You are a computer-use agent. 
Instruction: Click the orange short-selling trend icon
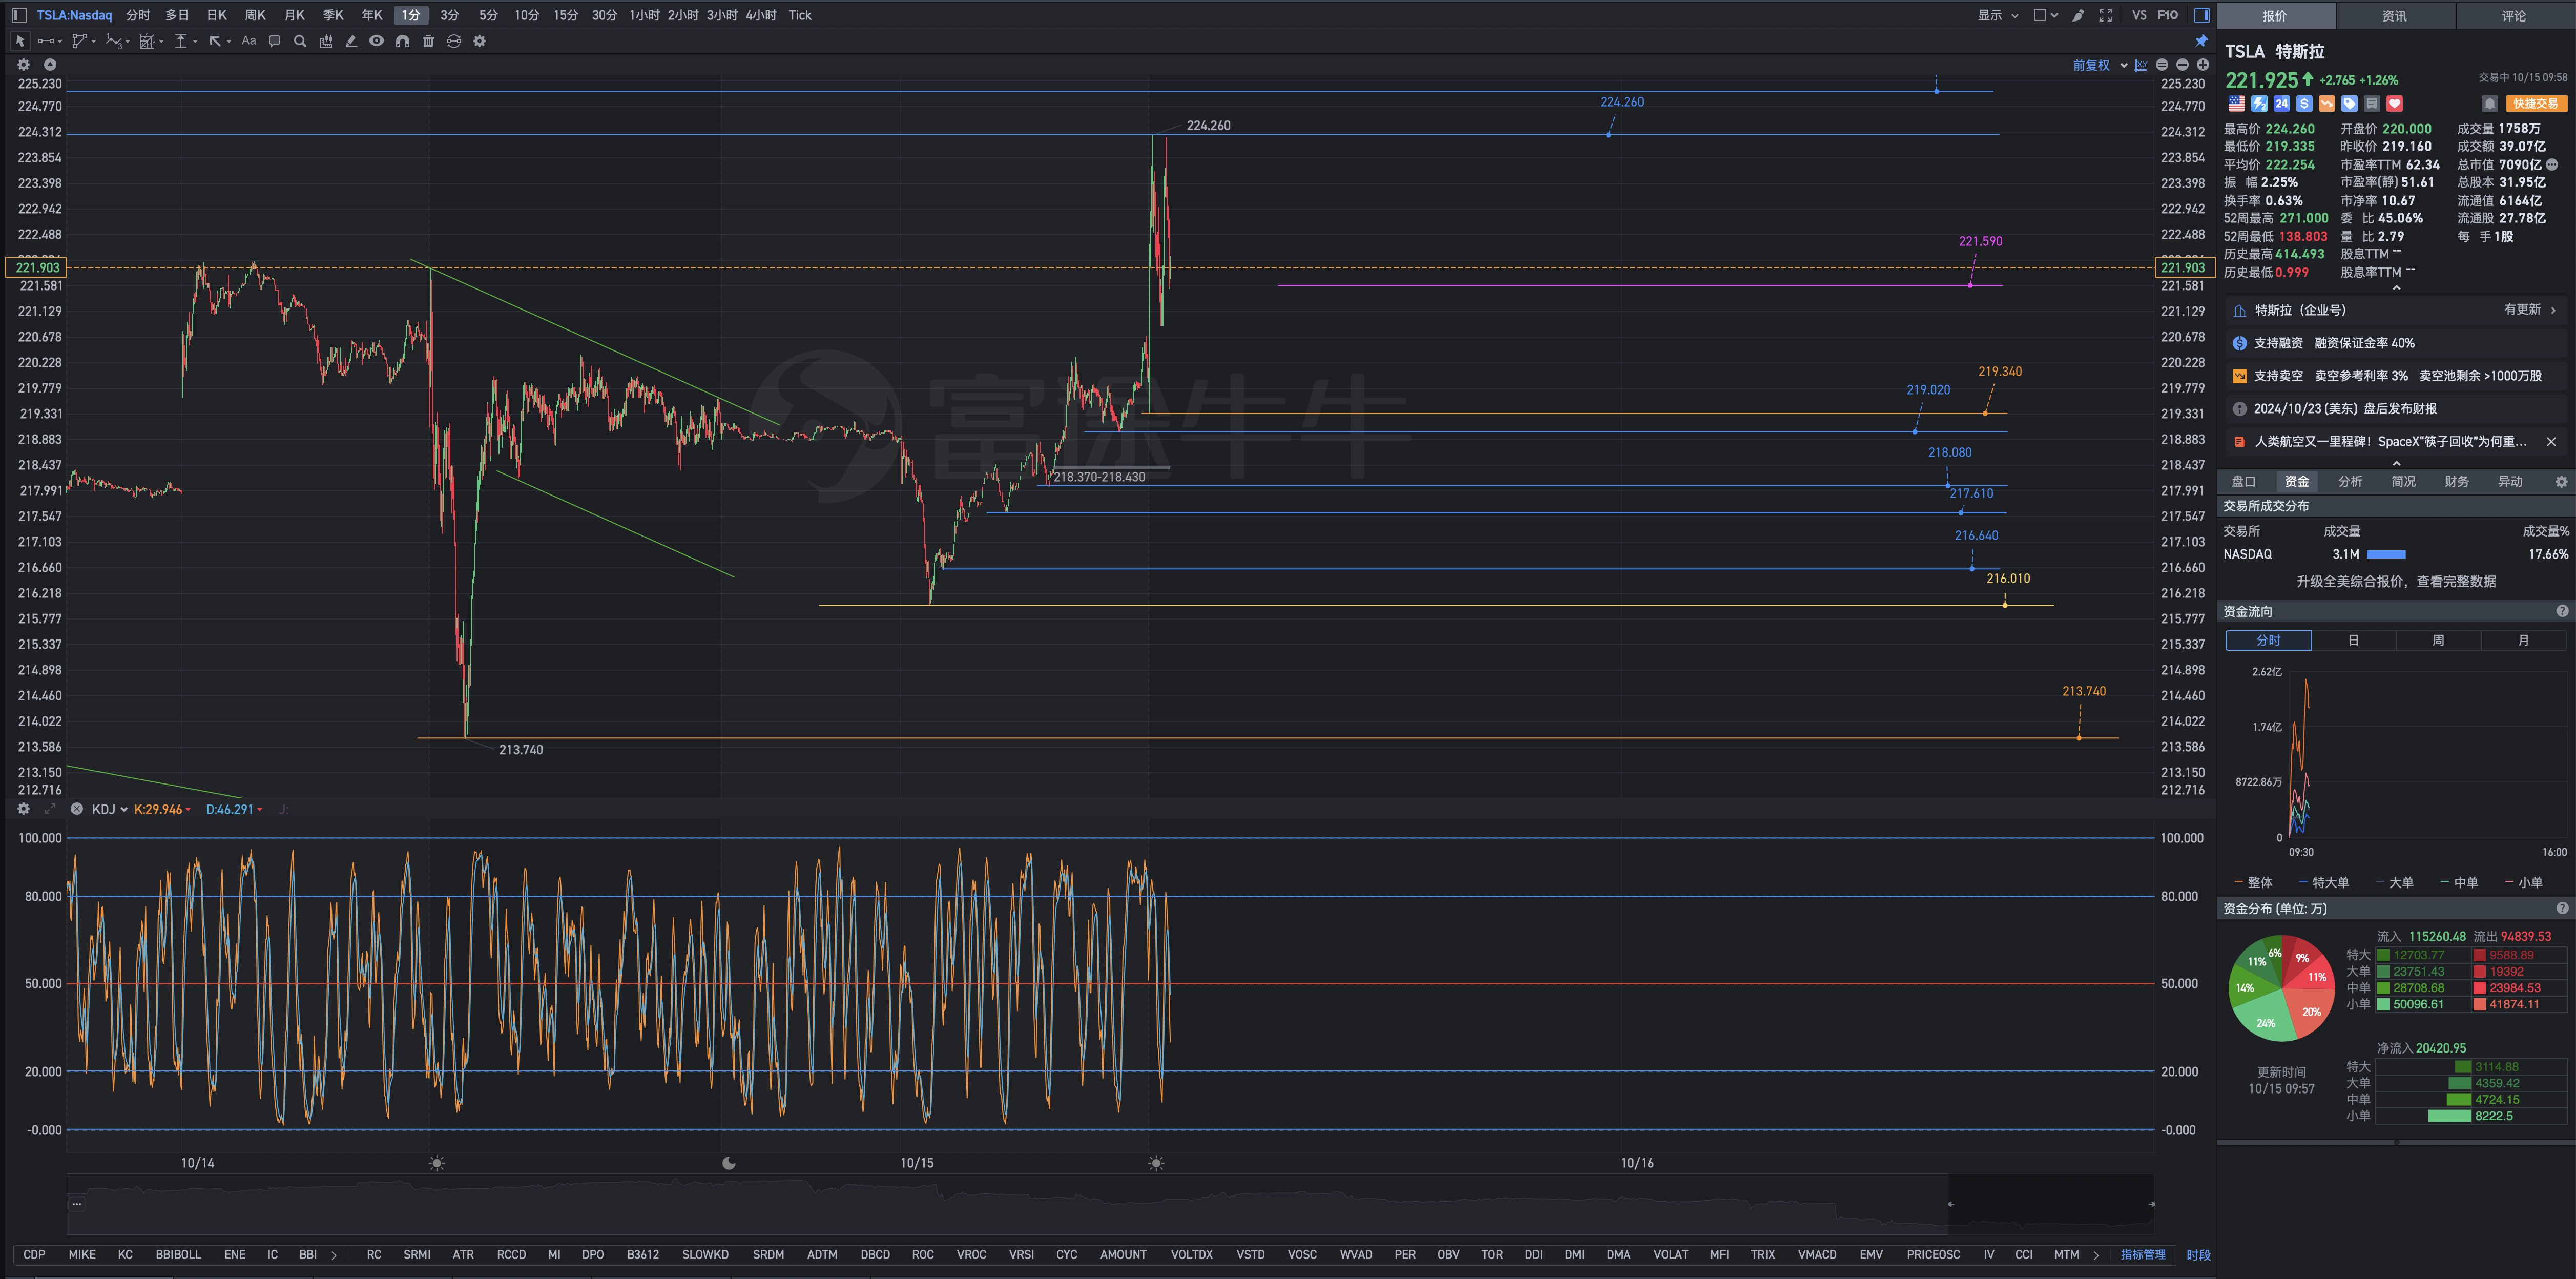click(x=2327, y=103)
